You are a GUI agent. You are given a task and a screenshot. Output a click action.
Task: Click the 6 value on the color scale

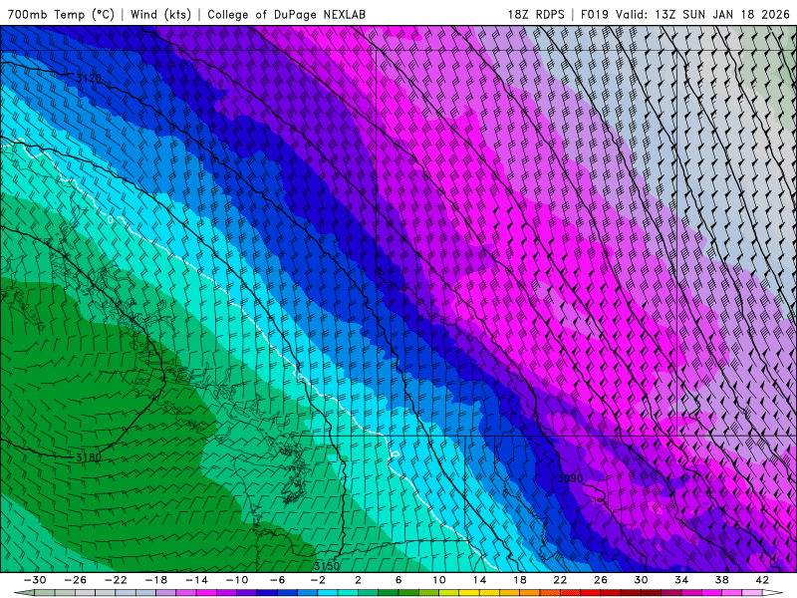tap(398, 580)
